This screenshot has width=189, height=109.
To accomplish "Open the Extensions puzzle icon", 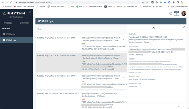I will [x=173, y=2].
